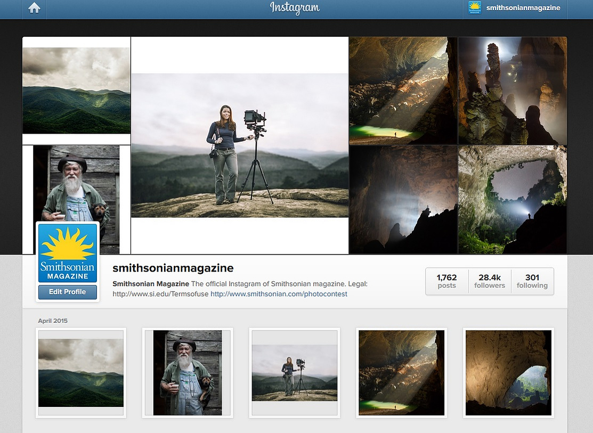Click the April 2015 date label
The height and width of the screenshot is (433, 593).
[x=53, y=321]
